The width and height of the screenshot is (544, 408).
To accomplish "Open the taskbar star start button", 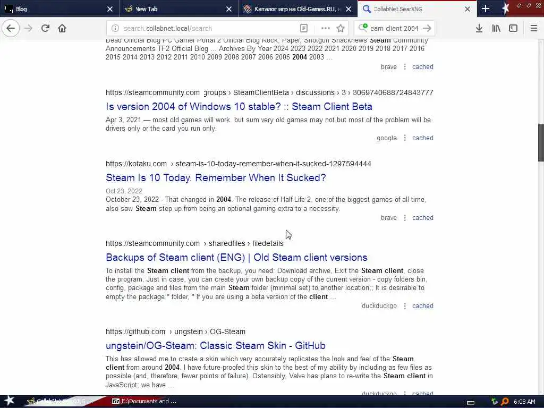I will tap(9, 401).
